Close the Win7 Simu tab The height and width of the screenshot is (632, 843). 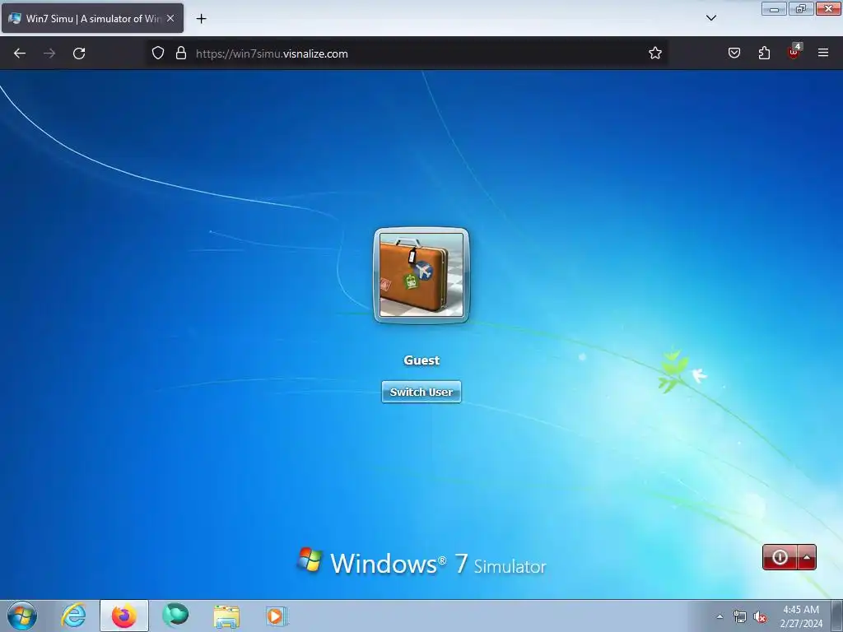click(170, 18)
